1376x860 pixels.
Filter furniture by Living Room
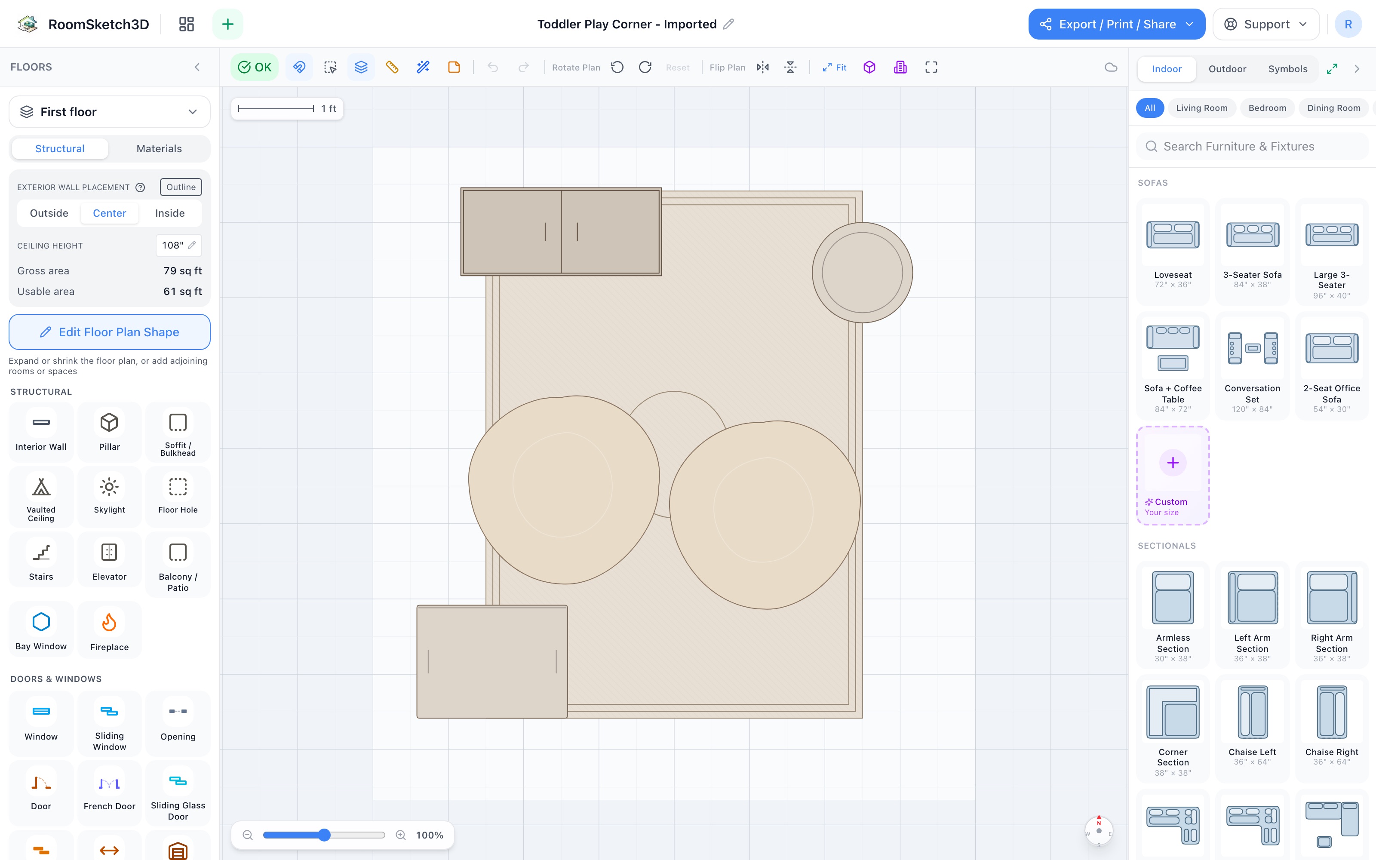[x=1201, y=108]
